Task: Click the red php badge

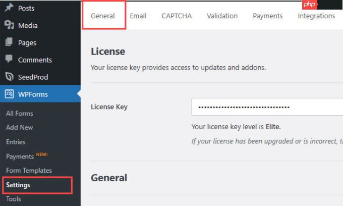Action: point(310,5)
